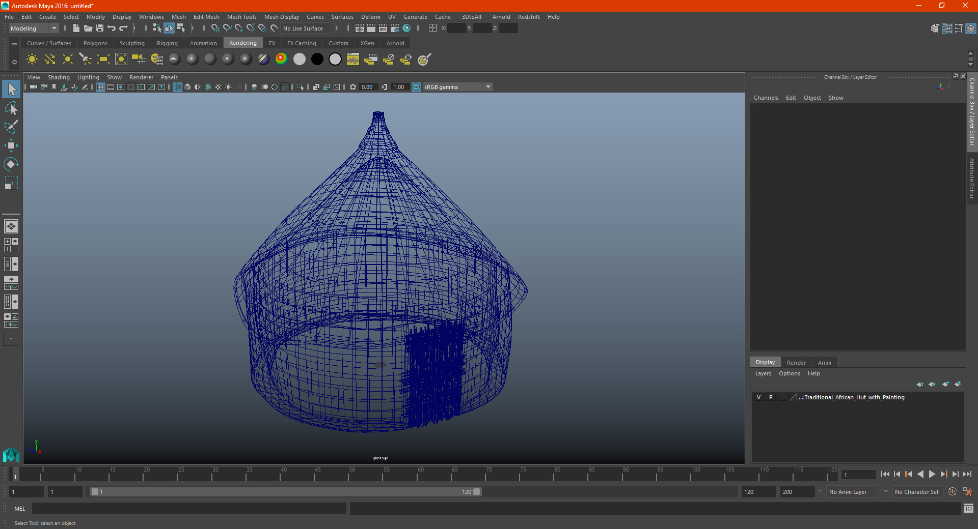This screenshot has height=529, width=978.
Task: Activate the Lasso select tool
Action: [x=11, y=108]
